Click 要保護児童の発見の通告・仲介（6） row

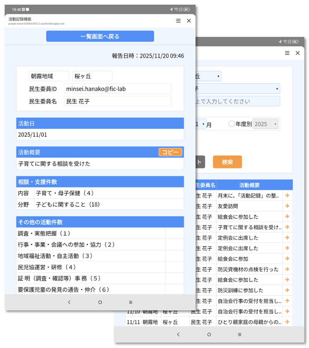pyautogui.click(x=100, y=289)
